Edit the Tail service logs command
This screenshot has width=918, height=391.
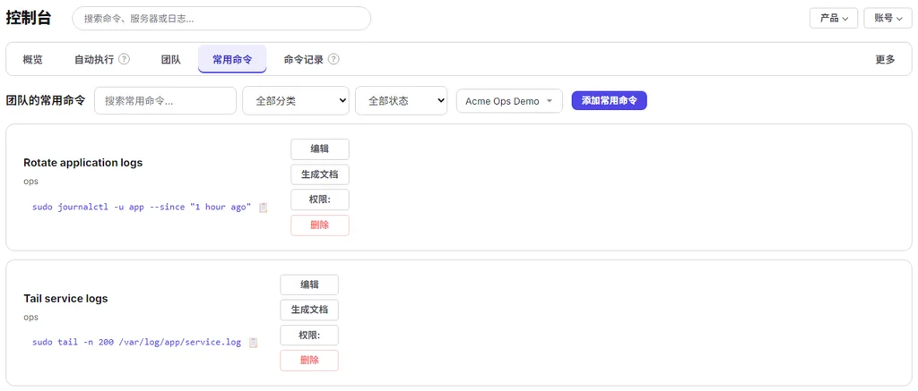[x=309, y=285]
